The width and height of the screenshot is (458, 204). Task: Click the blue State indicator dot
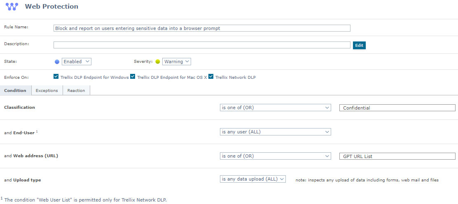tap(57, 62)
